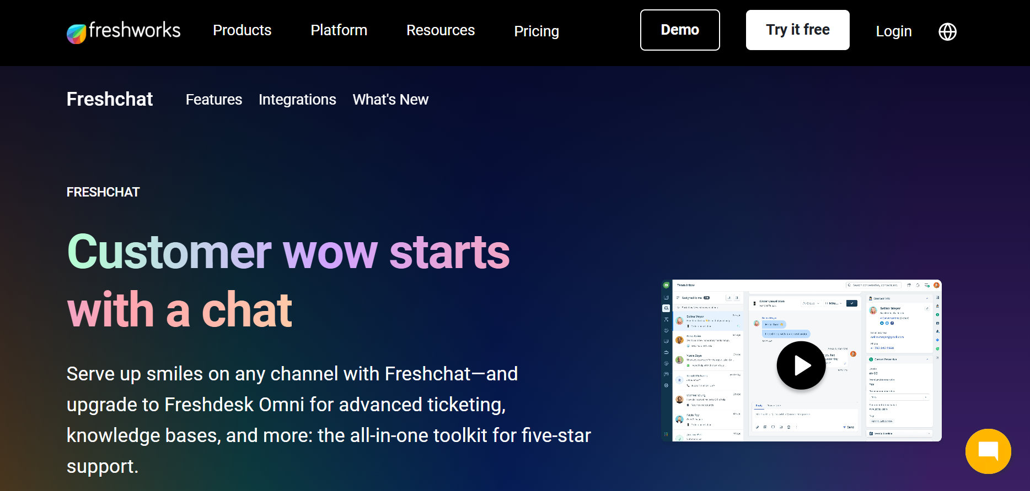Open the Features tab
This screenshot has height=491, width=1030.
click(214, 100)
